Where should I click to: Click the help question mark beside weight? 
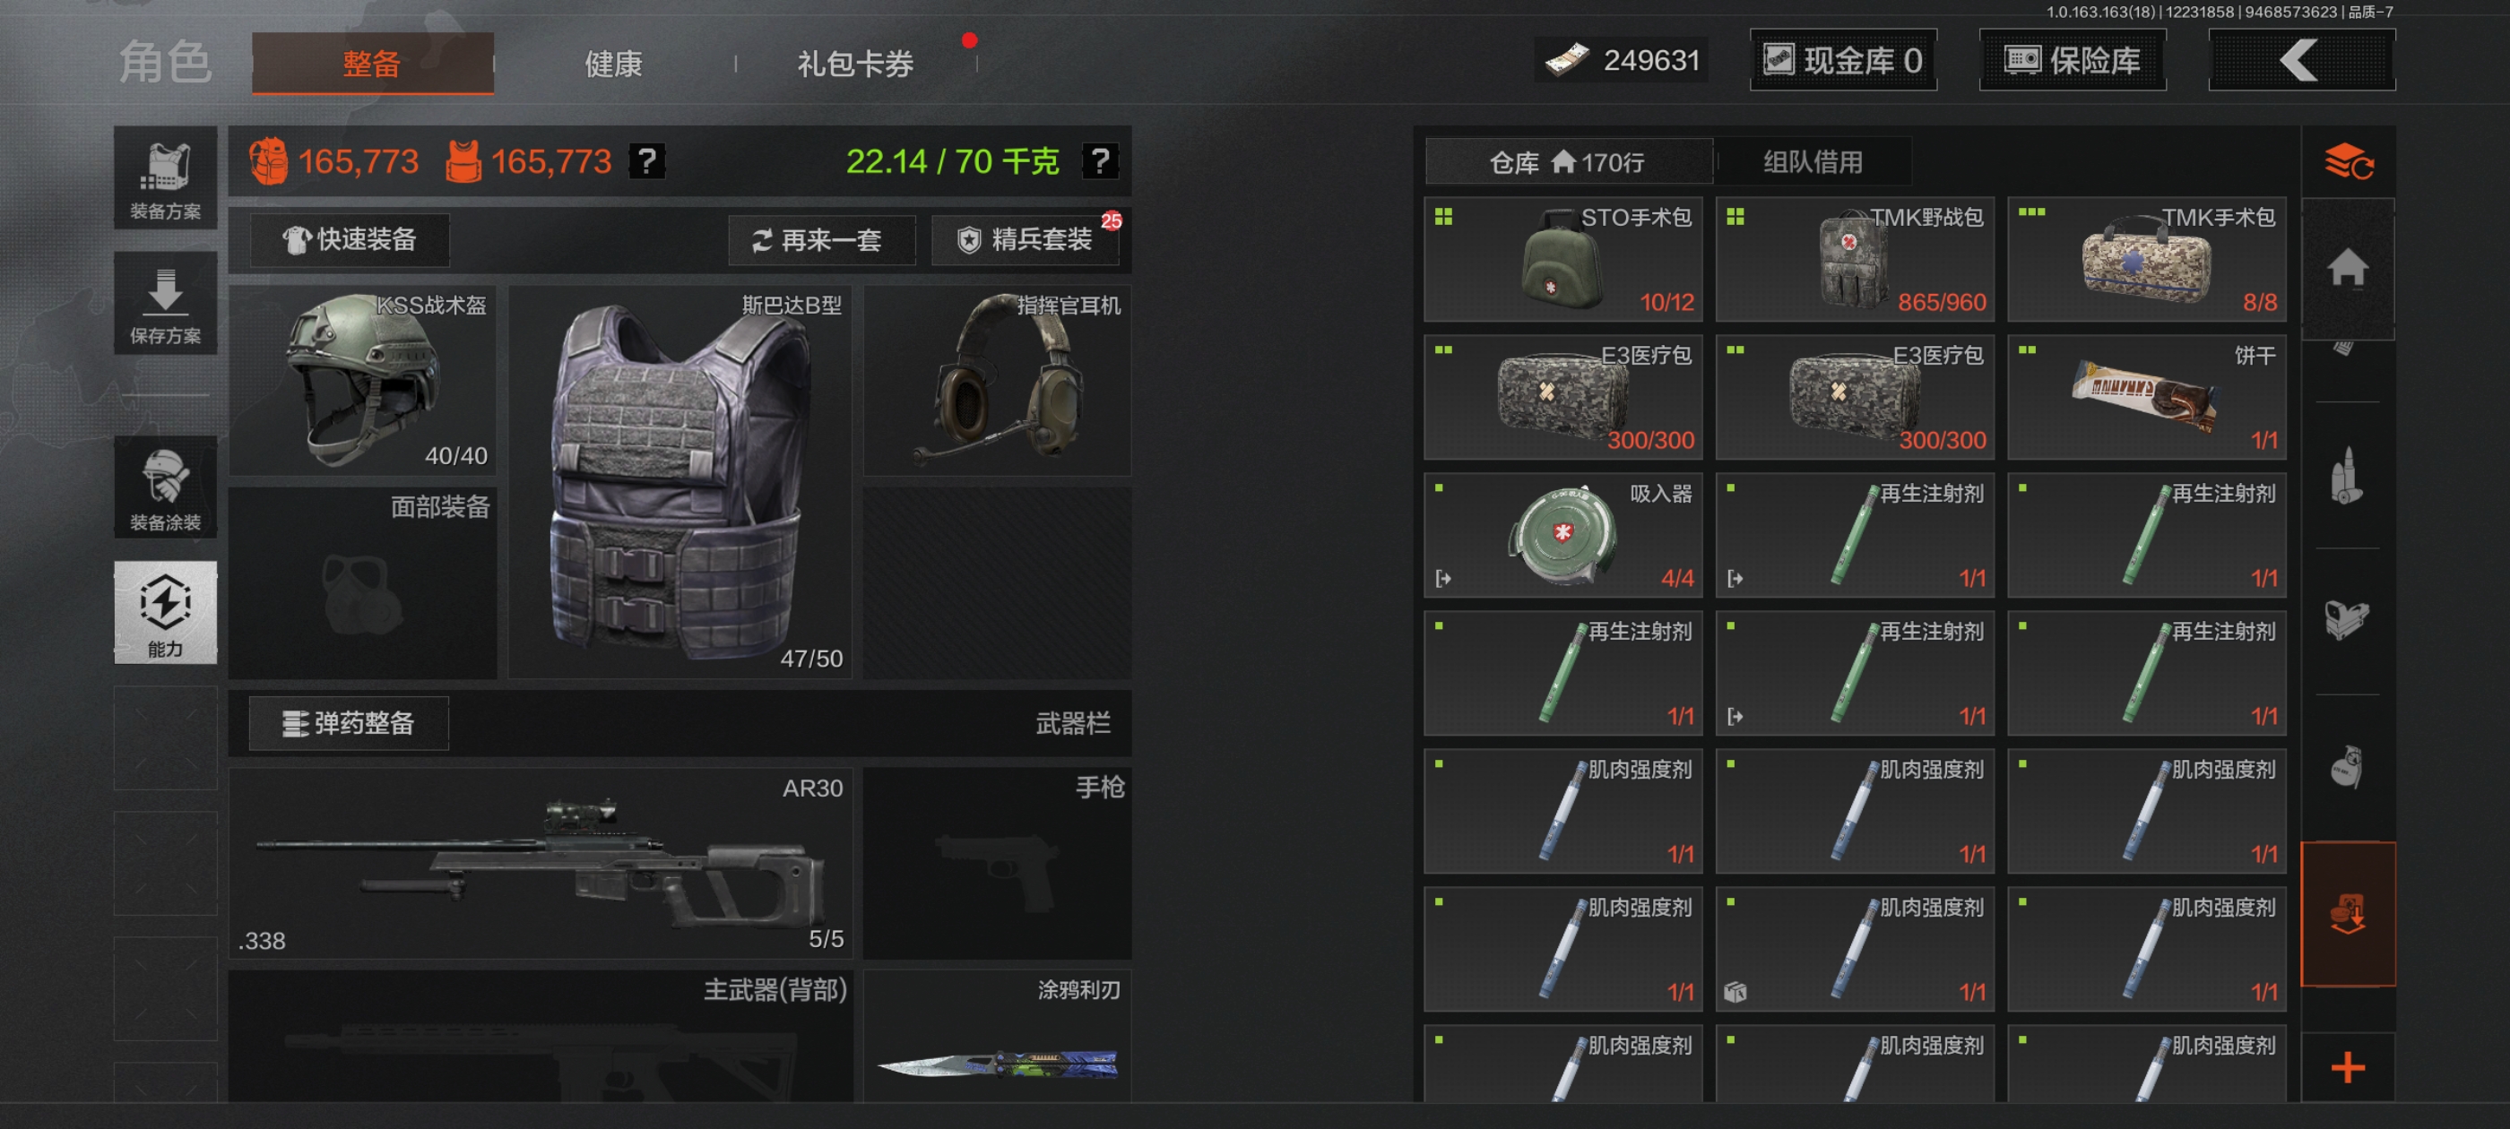tap(1100, 160)
